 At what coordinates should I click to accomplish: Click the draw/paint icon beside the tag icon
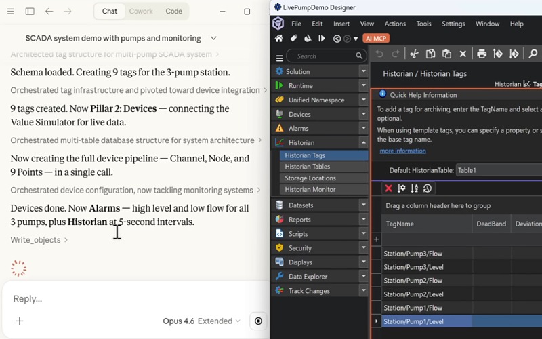click(308, 39)
